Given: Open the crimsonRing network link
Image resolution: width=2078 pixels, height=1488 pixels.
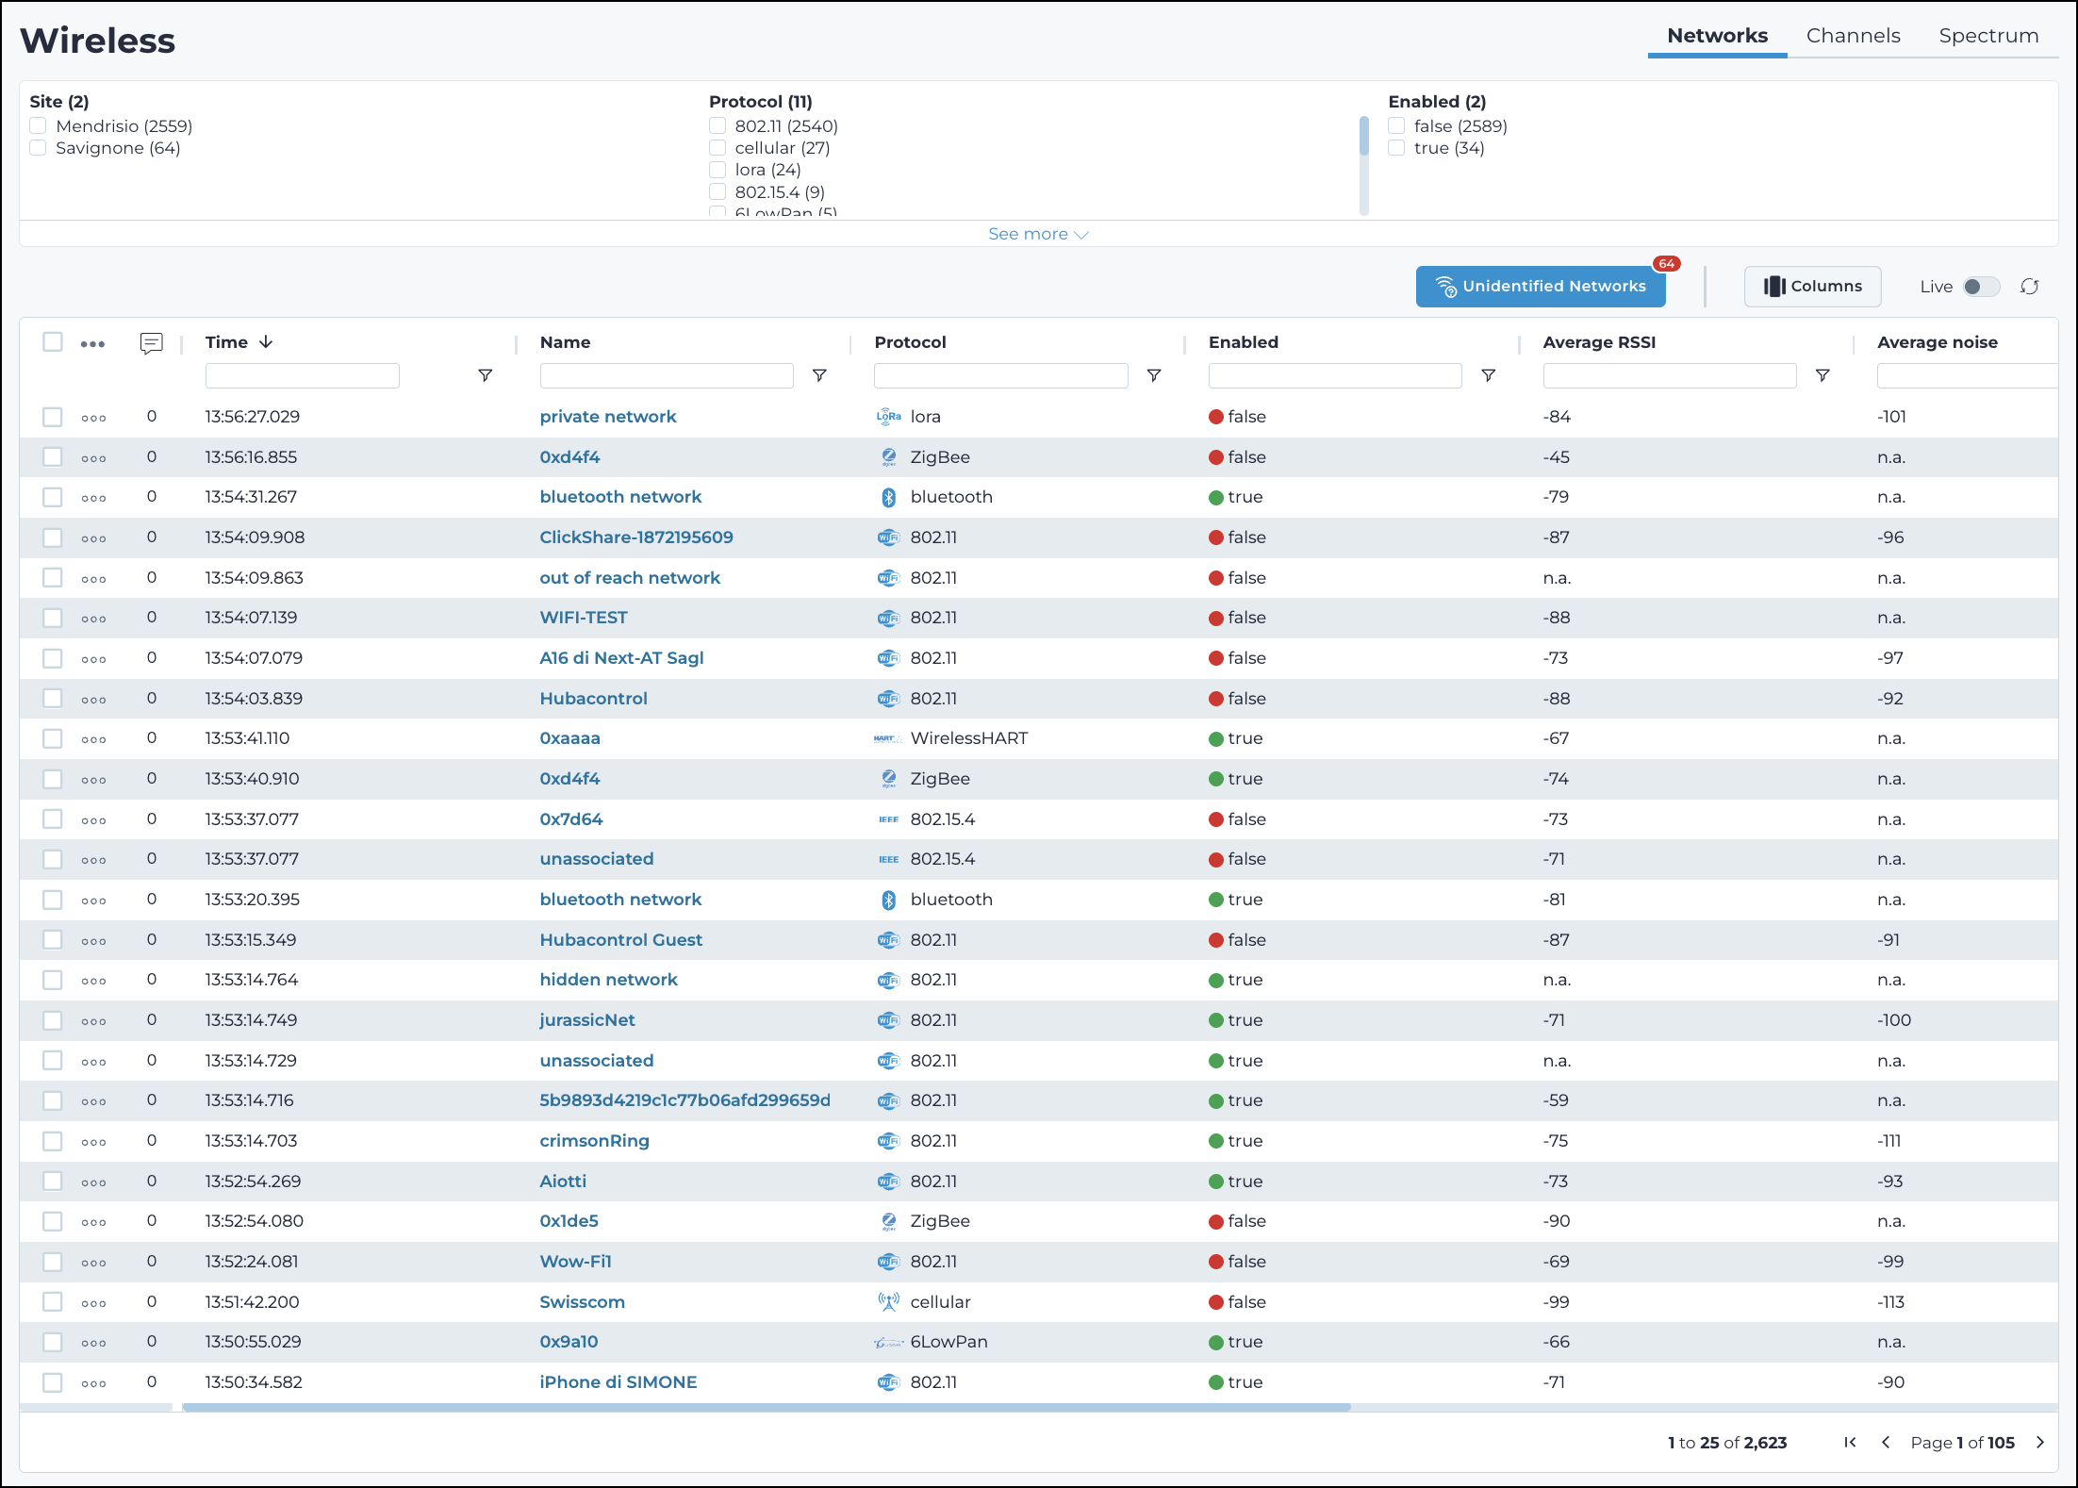Looking at the screenshot, I should tap(594, 1141).
